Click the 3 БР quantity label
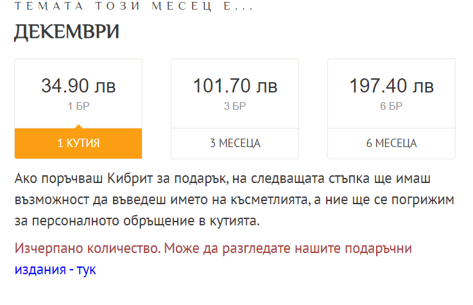Viewport: 473px width, 305px height. point(235,107)
